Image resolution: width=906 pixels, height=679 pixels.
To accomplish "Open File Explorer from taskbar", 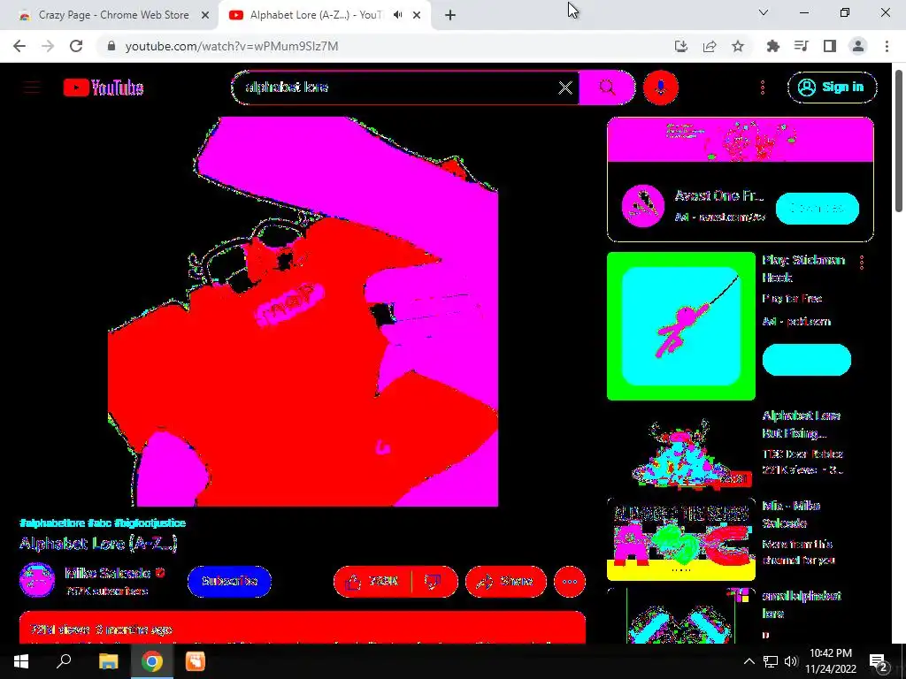I will [108, 661].
